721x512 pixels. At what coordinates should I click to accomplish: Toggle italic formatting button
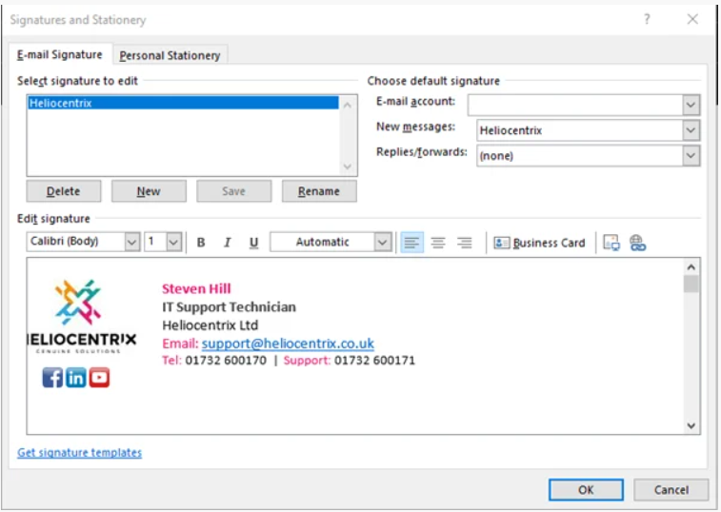tap(227, 243)
